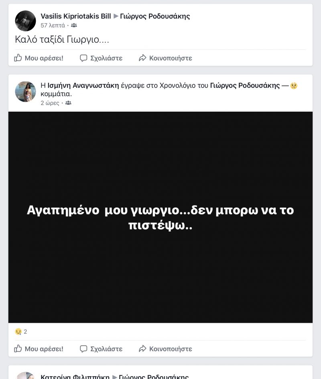Open the black 'Αγαπημένο μου γιωργιο' text image
Viewport: 321px width, 379px height.
click(x=160, y=217)
